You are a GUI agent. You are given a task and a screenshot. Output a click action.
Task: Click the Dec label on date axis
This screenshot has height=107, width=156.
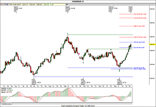115,86
